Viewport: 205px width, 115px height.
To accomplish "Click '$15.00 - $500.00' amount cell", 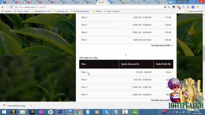I will point(143,72).
